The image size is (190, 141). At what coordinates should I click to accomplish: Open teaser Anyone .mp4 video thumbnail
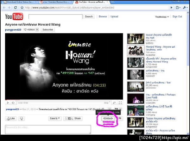[x=136, y=39]
